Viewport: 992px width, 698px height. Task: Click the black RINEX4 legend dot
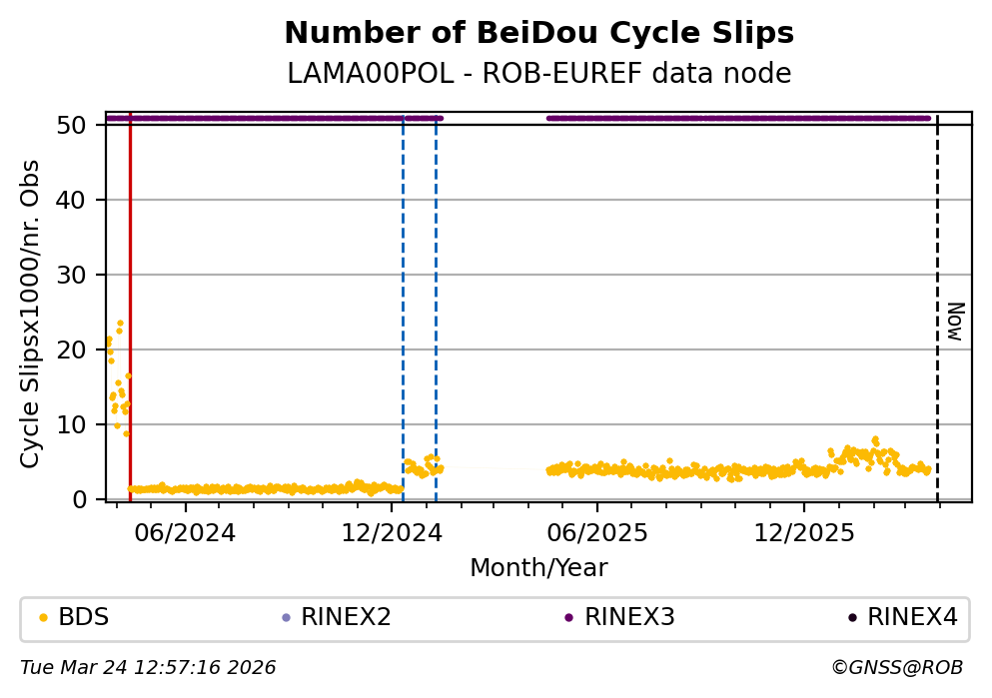click(852, 618)
